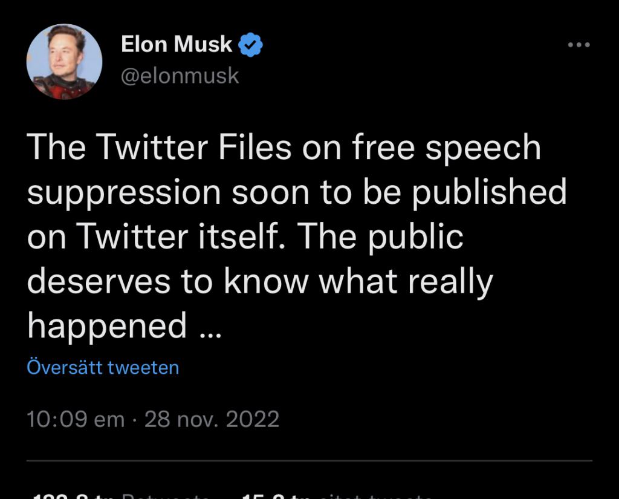
Task: Click the tweet text line starting 'The Twitter Files'
Action: pyautogui.click(x=284, y=148)
